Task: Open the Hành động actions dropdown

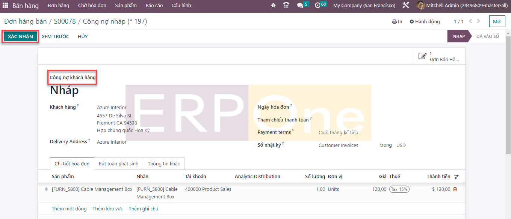Action: [425, 22]
